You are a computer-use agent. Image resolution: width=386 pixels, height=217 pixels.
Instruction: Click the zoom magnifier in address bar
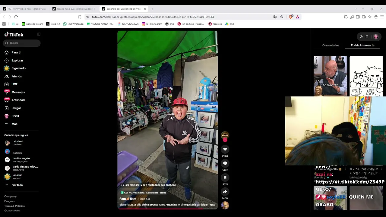point(282,17)
